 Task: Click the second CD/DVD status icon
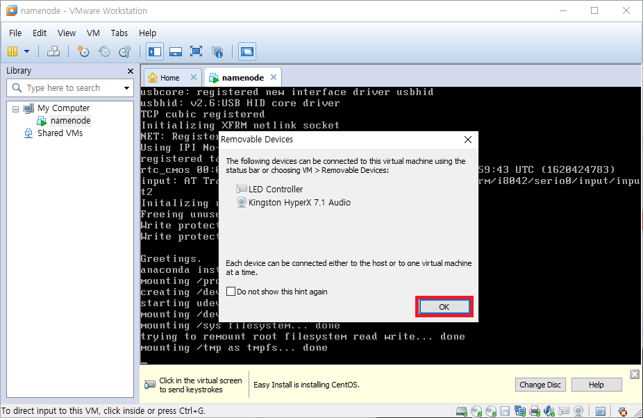[491, 411]
